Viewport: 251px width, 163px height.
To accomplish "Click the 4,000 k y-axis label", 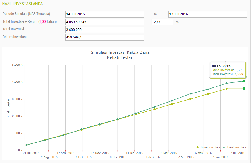I will click(17, 82).
